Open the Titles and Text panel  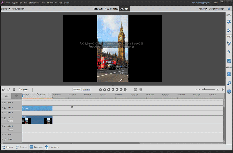[229, 74]
